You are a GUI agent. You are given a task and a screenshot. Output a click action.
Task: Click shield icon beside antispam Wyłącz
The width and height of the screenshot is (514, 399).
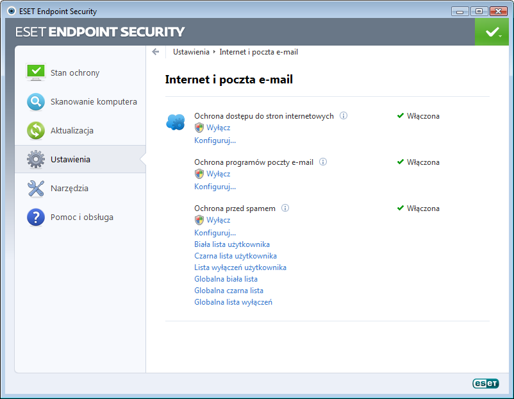tap(199, 220)
